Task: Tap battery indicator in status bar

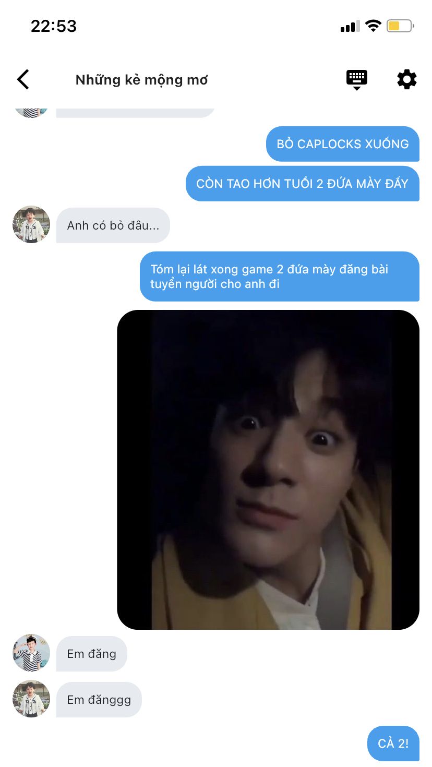Action: point(400,26)
